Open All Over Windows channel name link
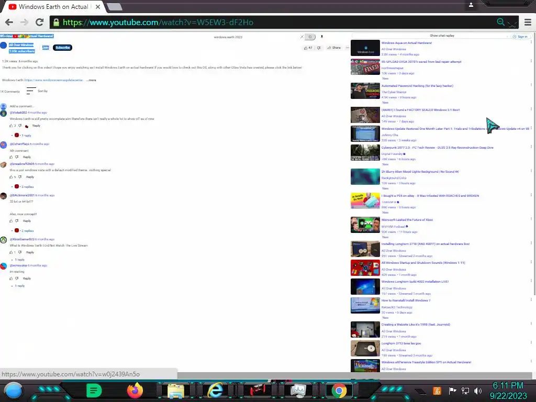Image resolution: width=536 pixels, height=402 pixels. 21,45
